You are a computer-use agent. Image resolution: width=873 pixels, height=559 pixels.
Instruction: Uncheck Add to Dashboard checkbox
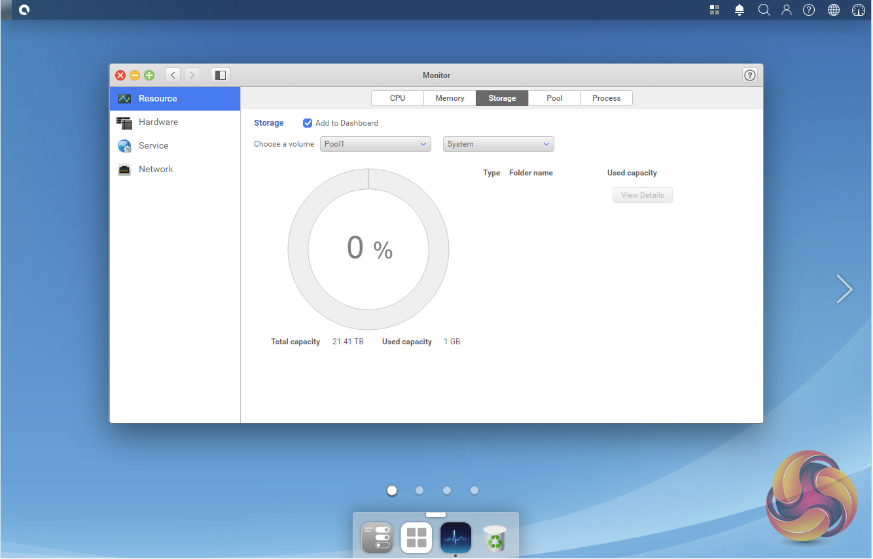point(308,123)
